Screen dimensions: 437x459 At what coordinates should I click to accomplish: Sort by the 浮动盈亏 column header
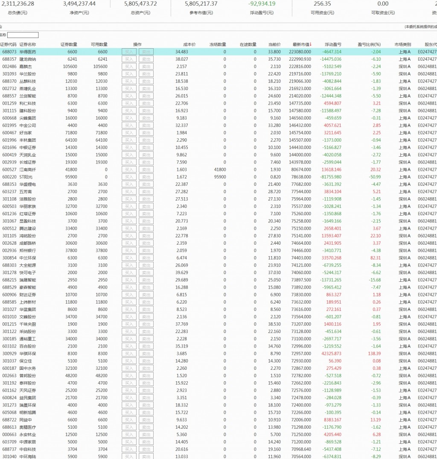coord(333,44)
